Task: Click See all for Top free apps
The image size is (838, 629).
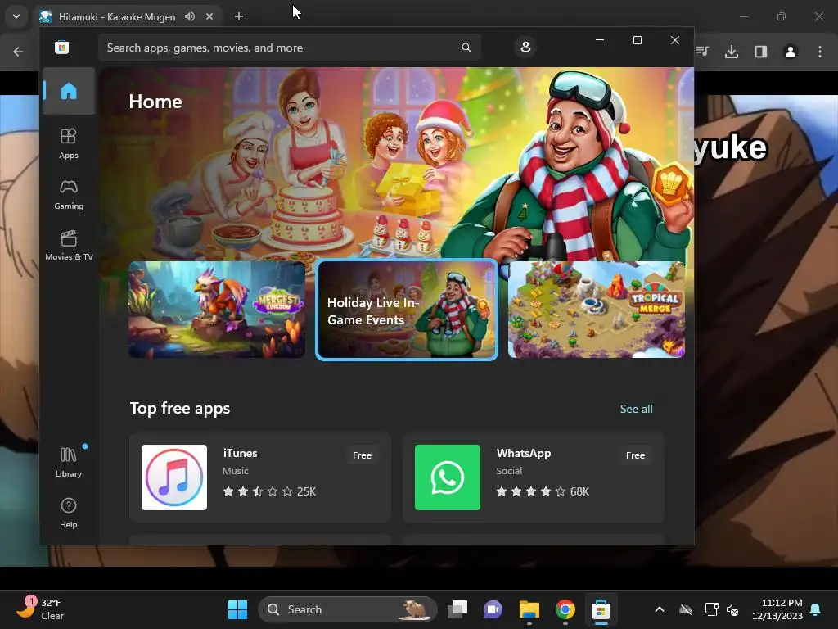Action: click(636, 409)
